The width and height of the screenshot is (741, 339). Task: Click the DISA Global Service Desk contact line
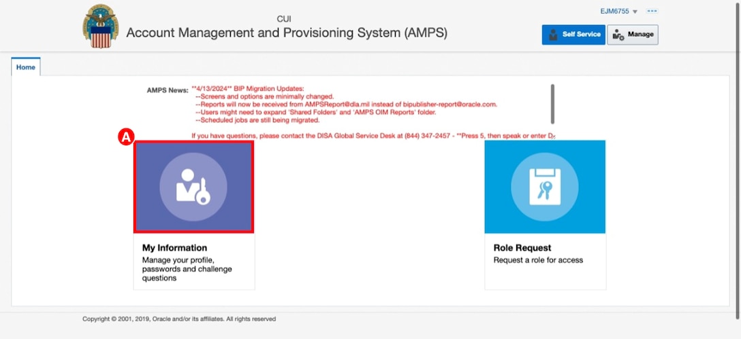pyautogui.click(x=373, y=136)
